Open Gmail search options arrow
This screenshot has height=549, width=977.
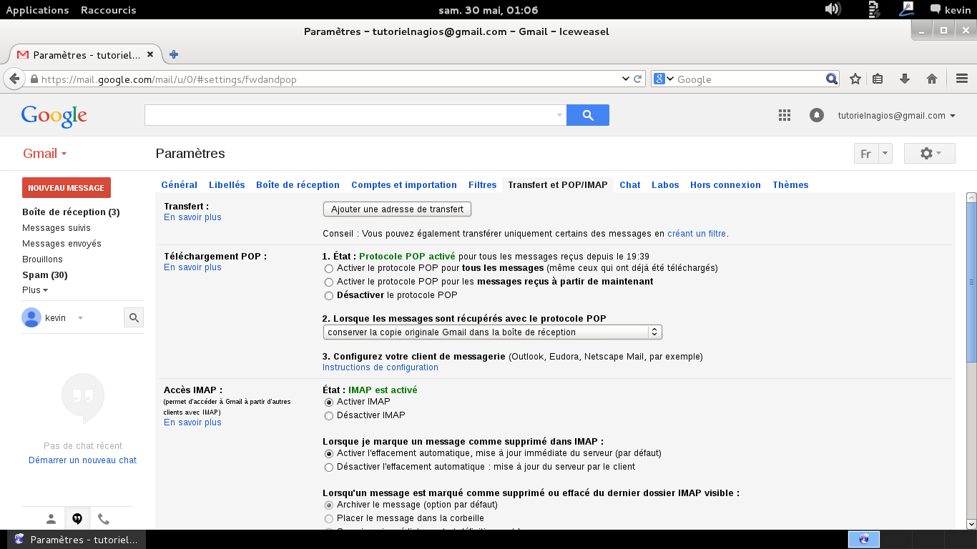pyautogui.click(x=559, y=115)
